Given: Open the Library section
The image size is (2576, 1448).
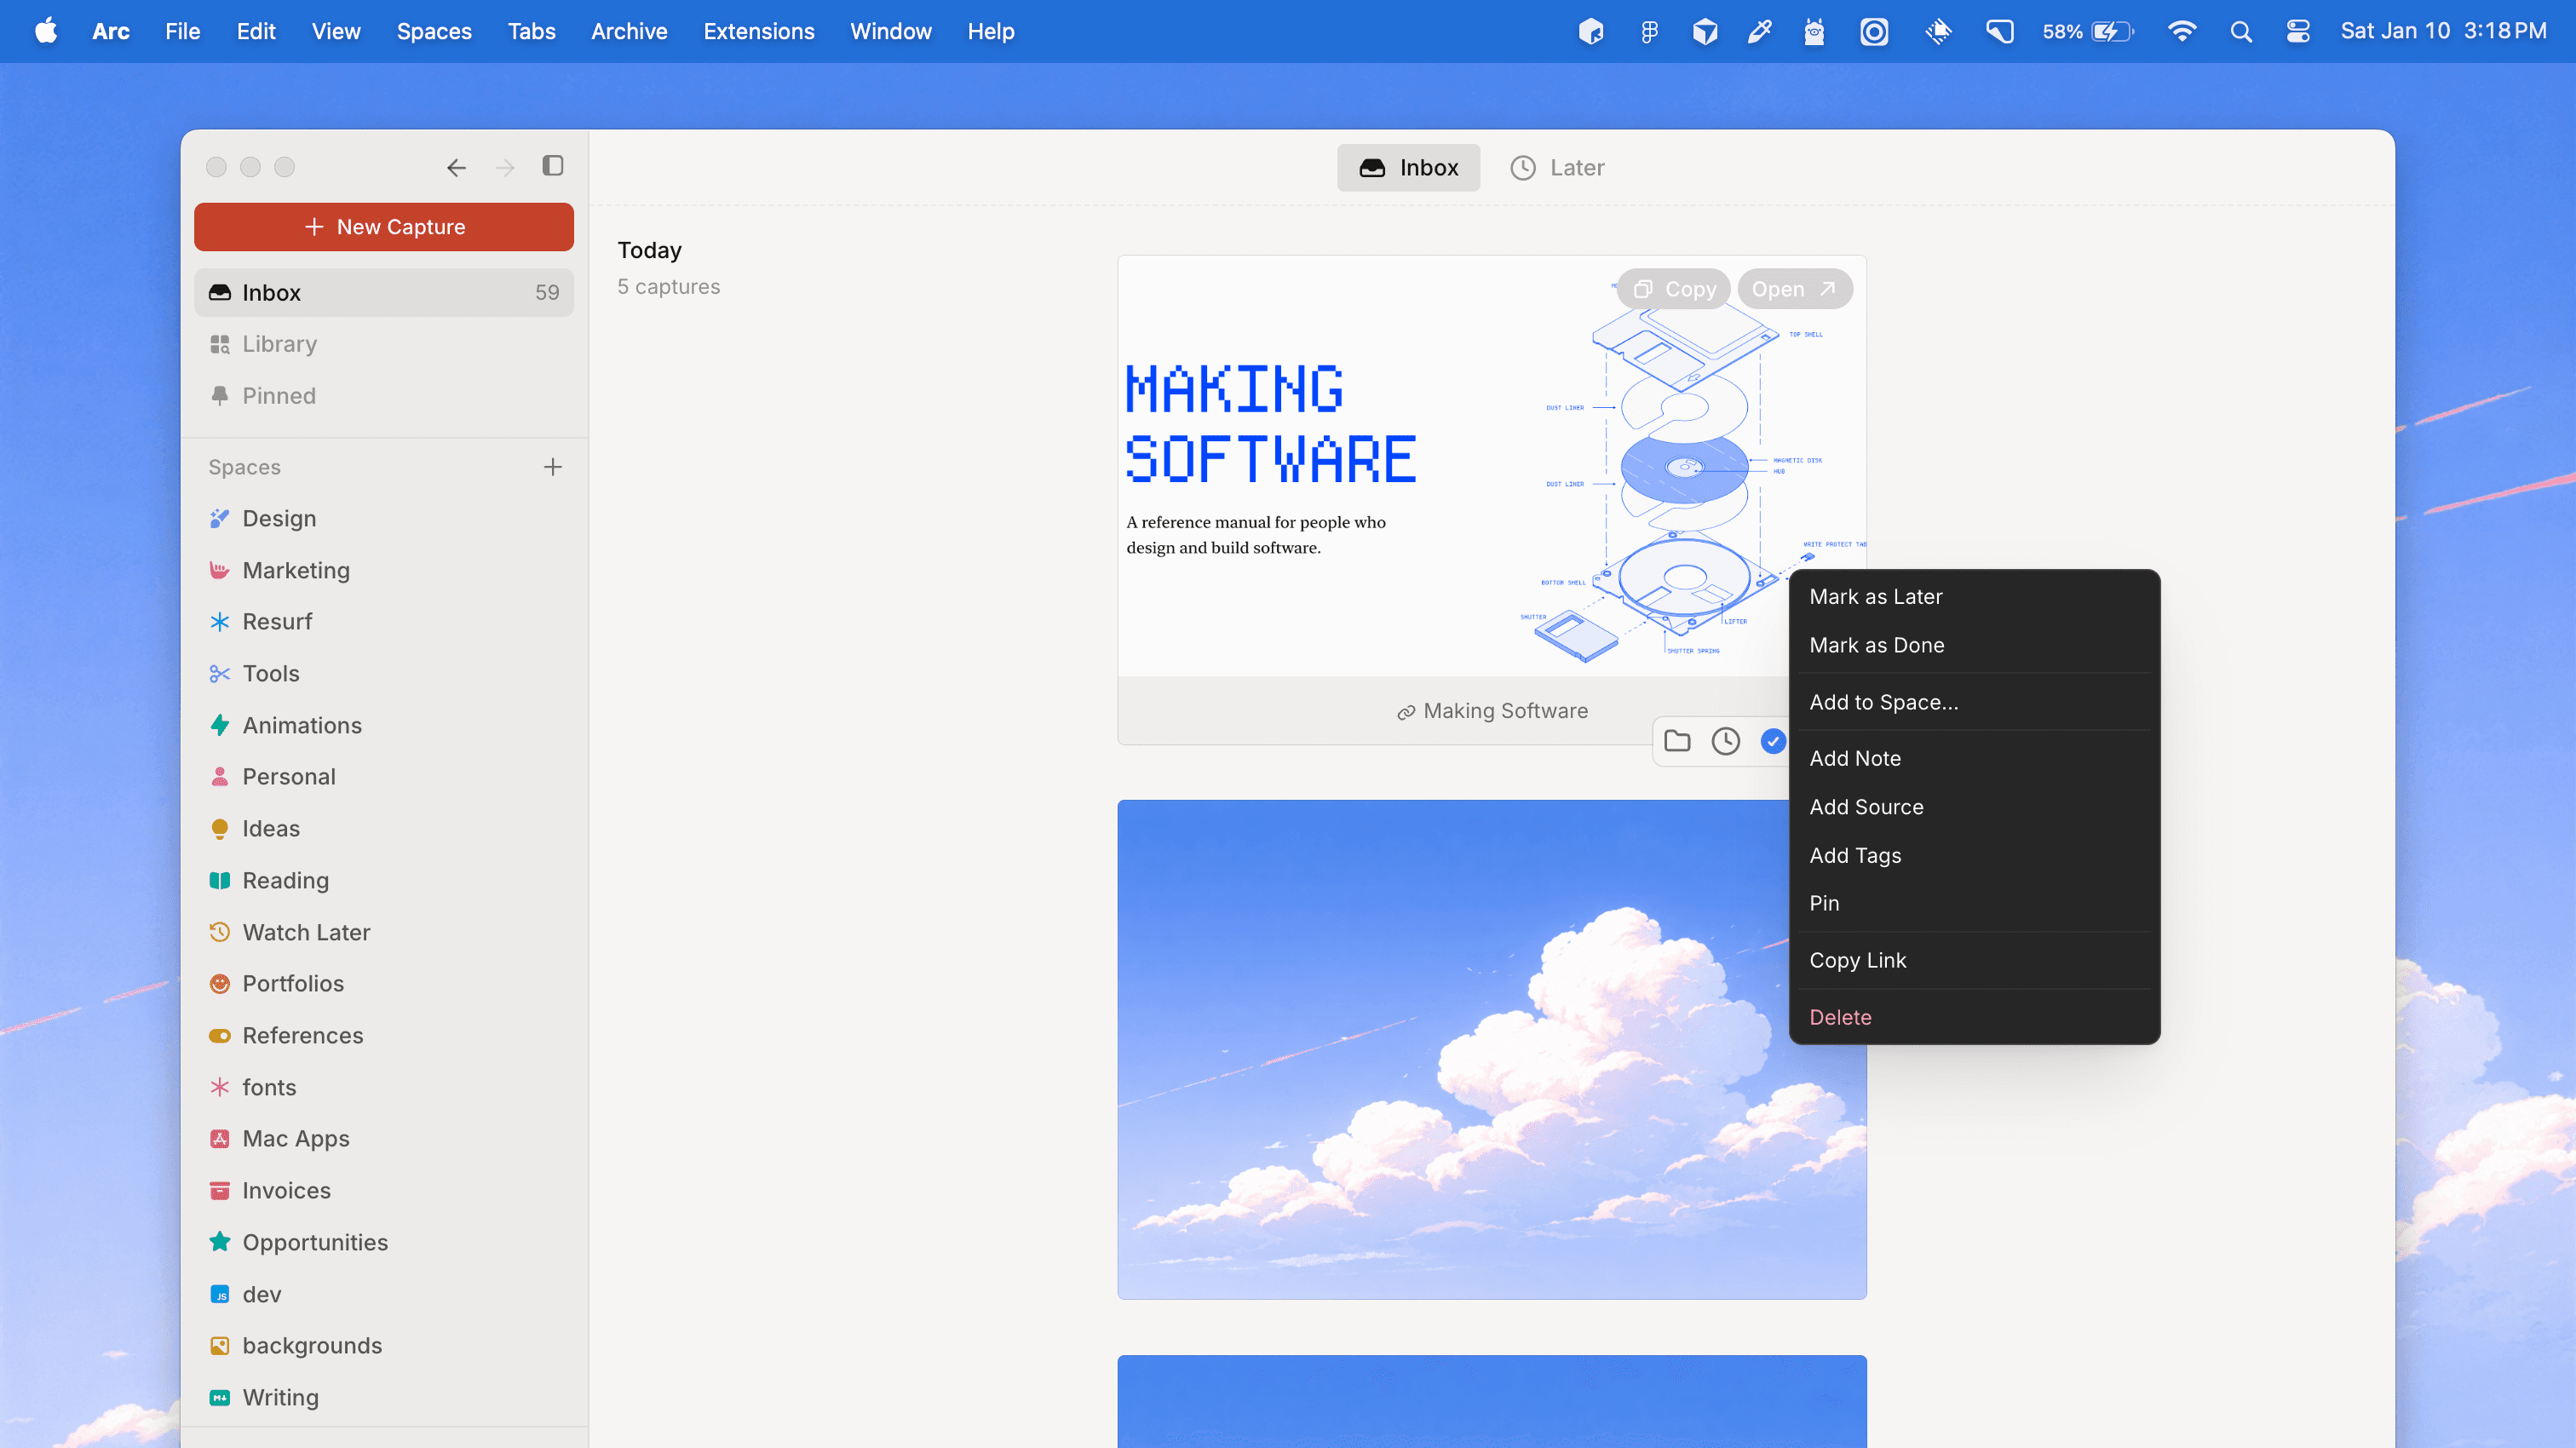Looking at the screenshot, I should click(x=279, y=344).
